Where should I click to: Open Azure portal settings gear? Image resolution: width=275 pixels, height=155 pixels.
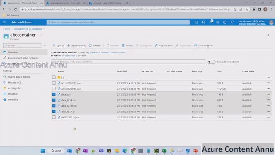coord(218,22)
